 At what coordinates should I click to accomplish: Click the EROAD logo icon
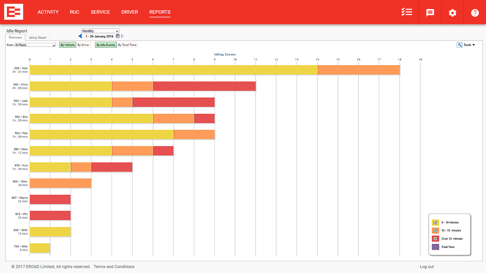[x=14, y=12]
